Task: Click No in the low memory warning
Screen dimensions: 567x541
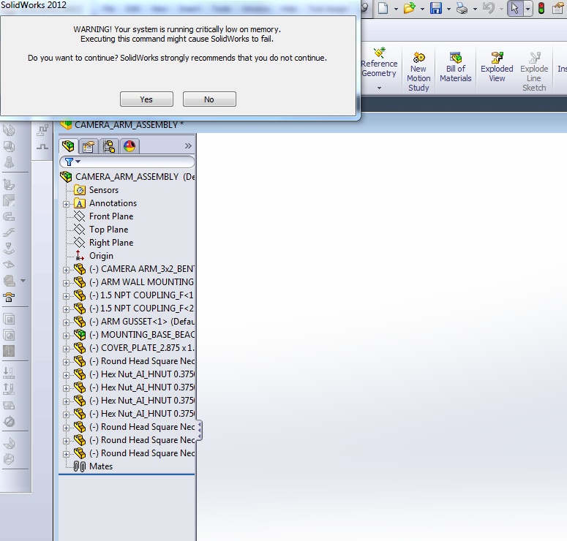Action: click(209, 99)
